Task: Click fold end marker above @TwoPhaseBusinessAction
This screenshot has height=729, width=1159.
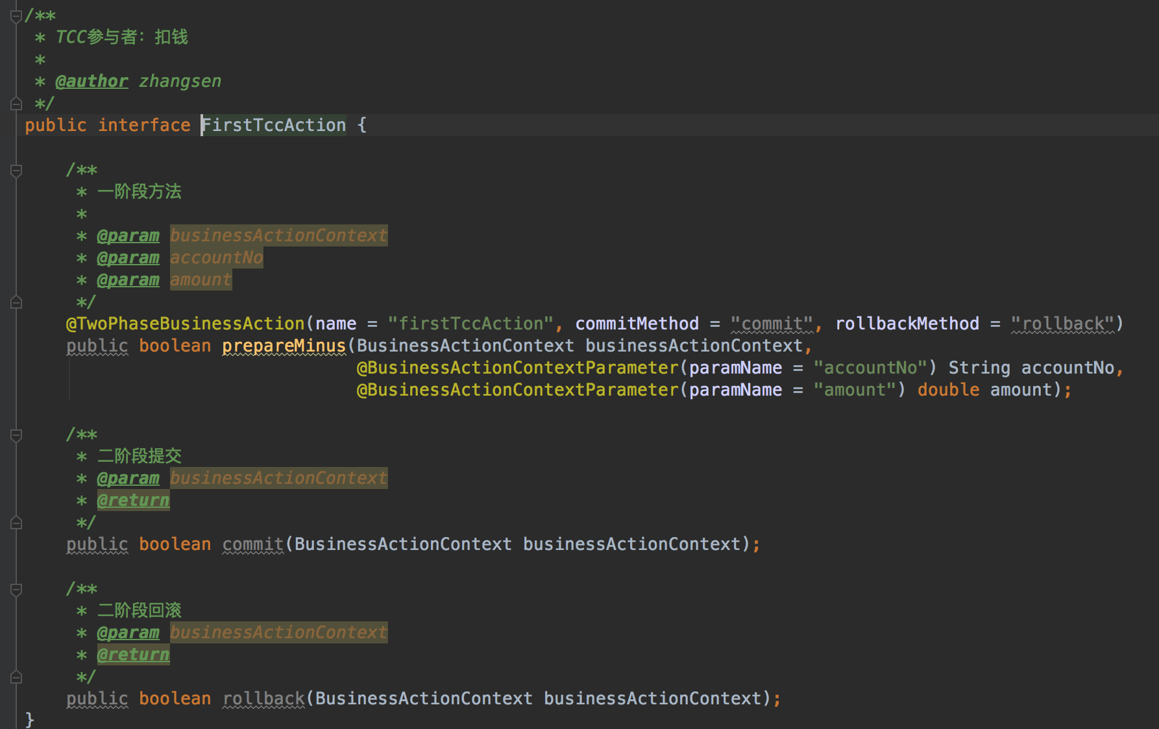Action: click(x=16, y=302)
